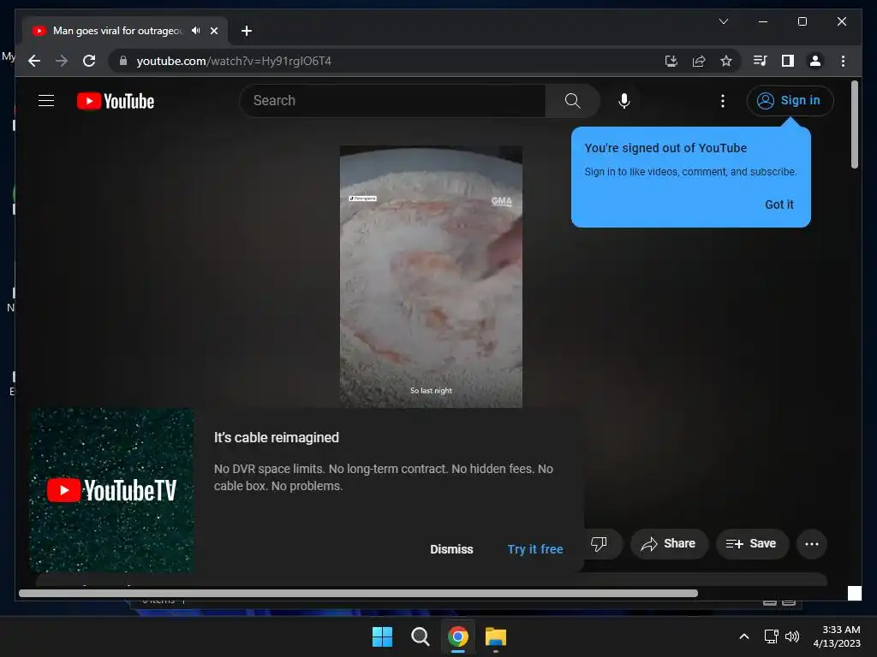This screenshot has height=657, width=877.
Task: Share this page from address bar
Action: pos(699,61)
